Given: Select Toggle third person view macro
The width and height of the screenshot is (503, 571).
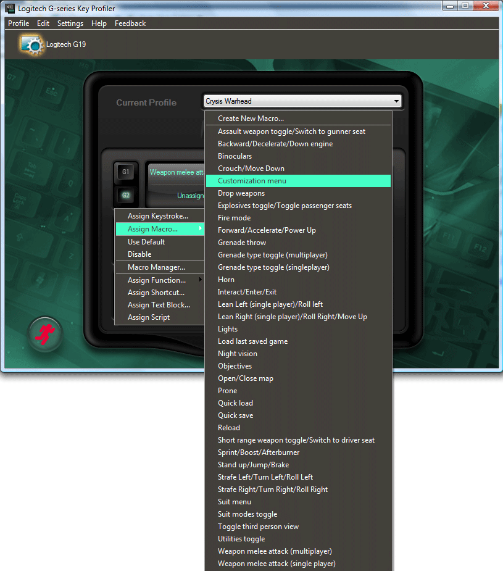Looking at the screenshot, I should click(299, 527).
